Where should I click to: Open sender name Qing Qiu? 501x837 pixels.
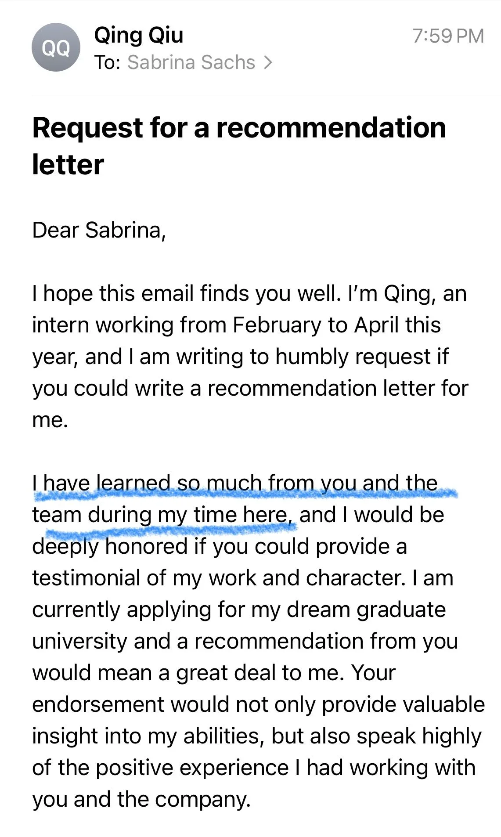tap(139, 35)
